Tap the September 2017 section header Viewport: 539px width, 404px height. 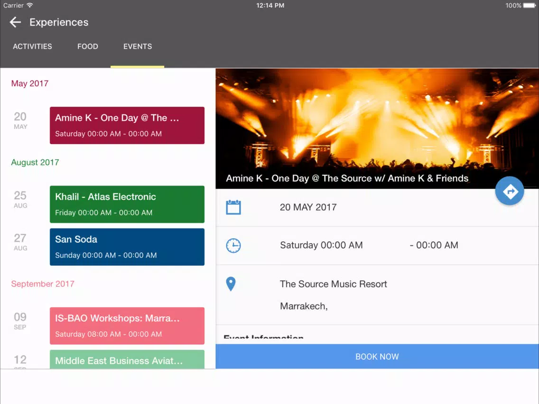[43, 284]
